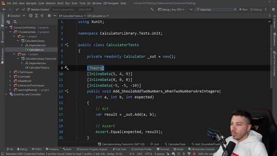Click the Collapse All icon in the Solution panel

(42, 16)
